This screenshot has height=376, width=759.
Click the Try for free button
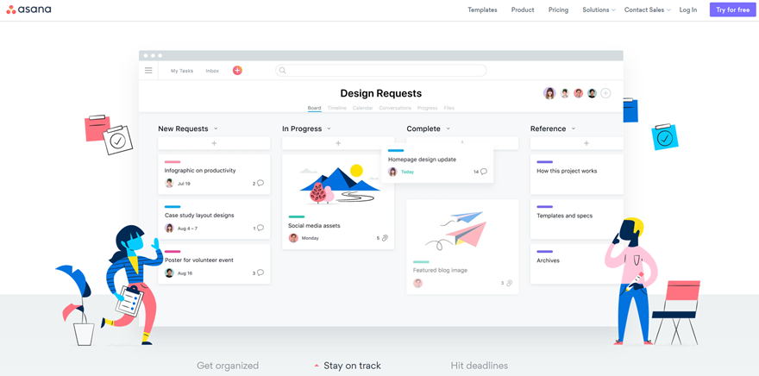pyautogui.click(x=733, y=9)
